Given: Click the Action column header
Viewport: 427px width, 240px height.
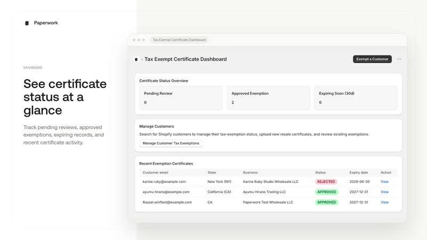Looking at the screenshot, I should (386, 172).
